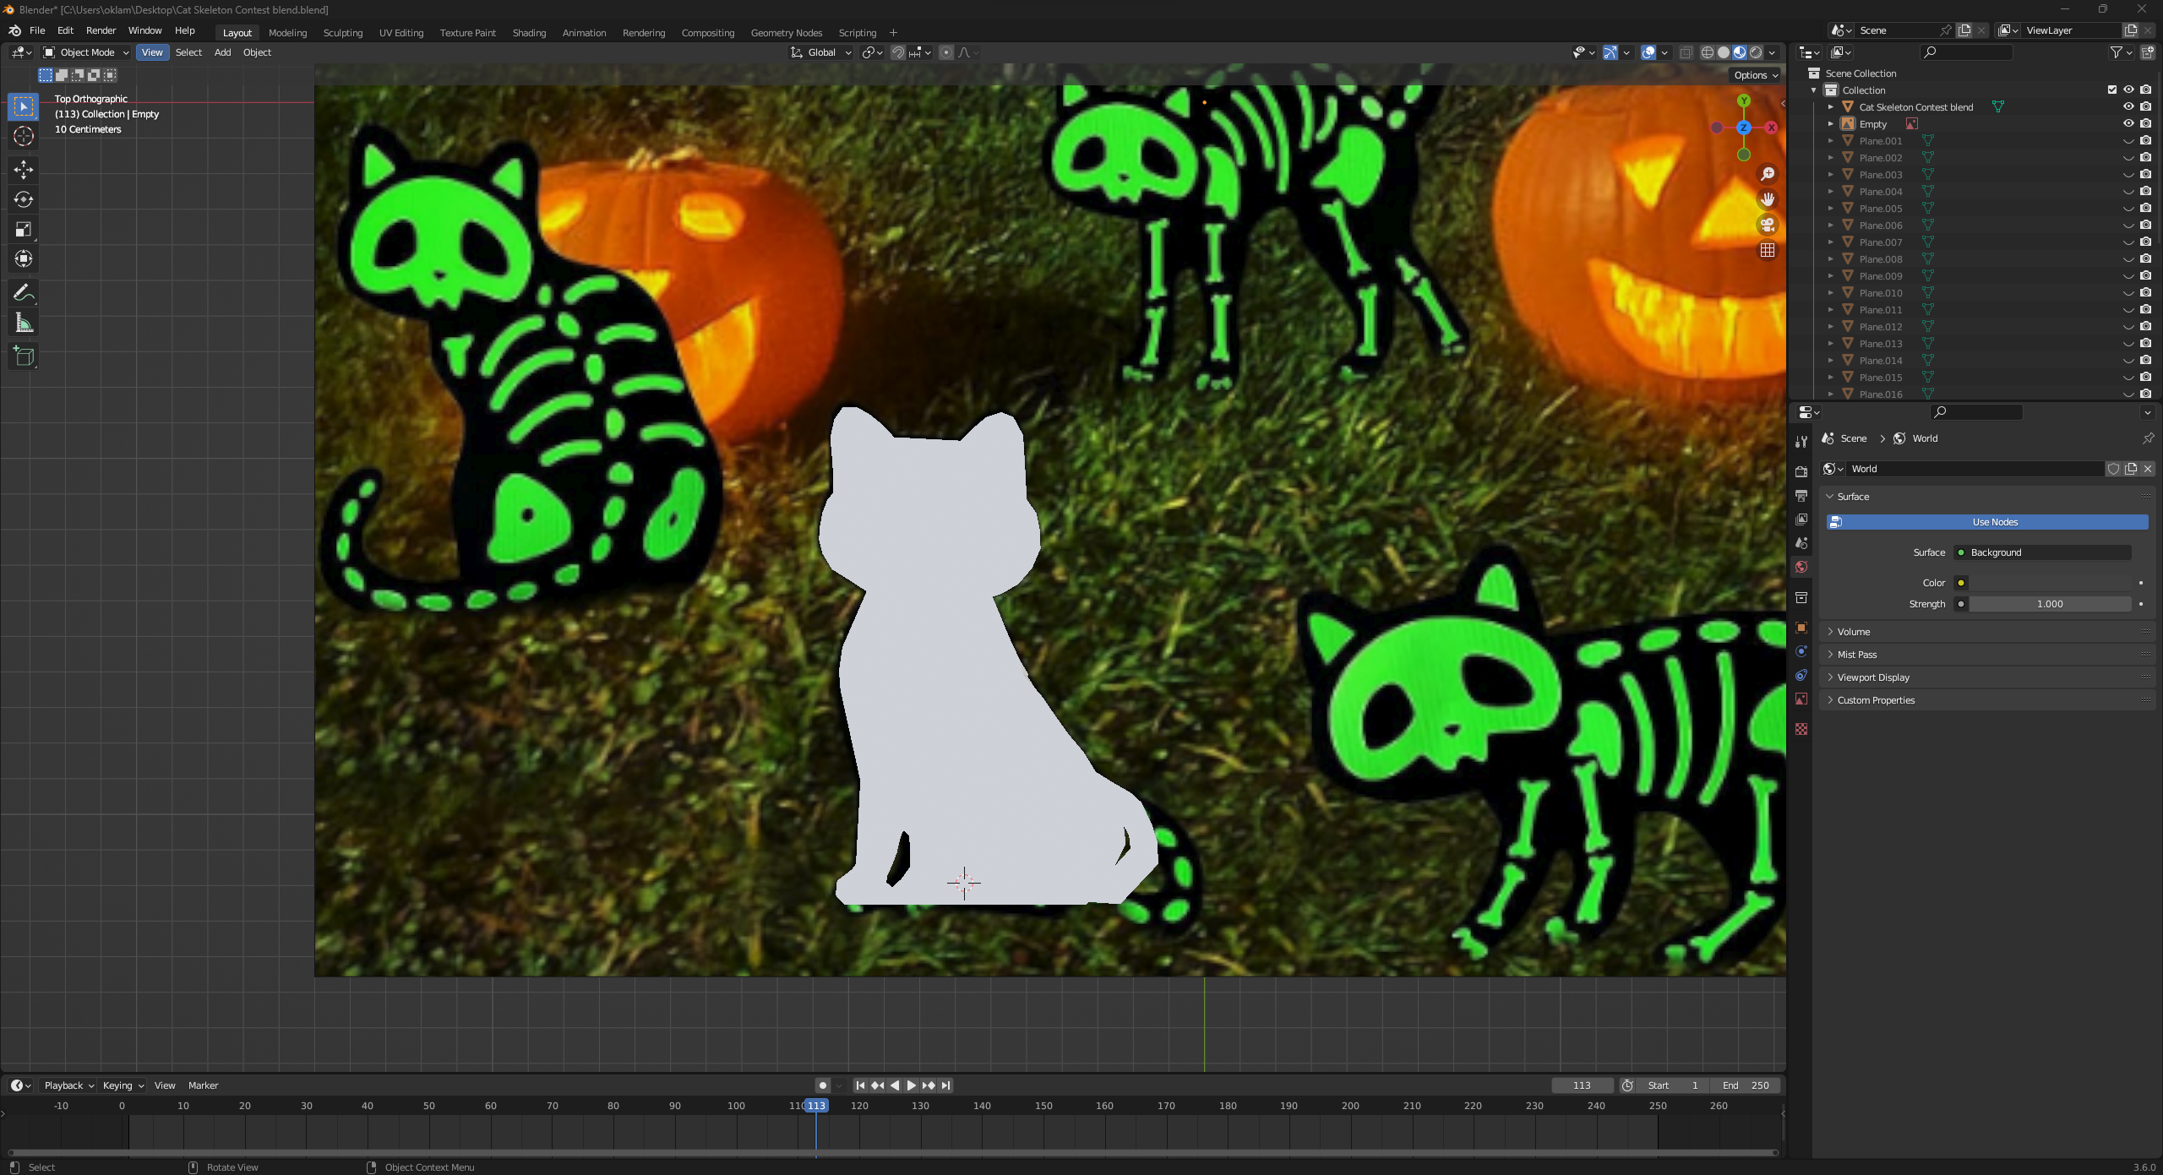Uncheck the Collection exclude checkbox

tap(2112, 90)
